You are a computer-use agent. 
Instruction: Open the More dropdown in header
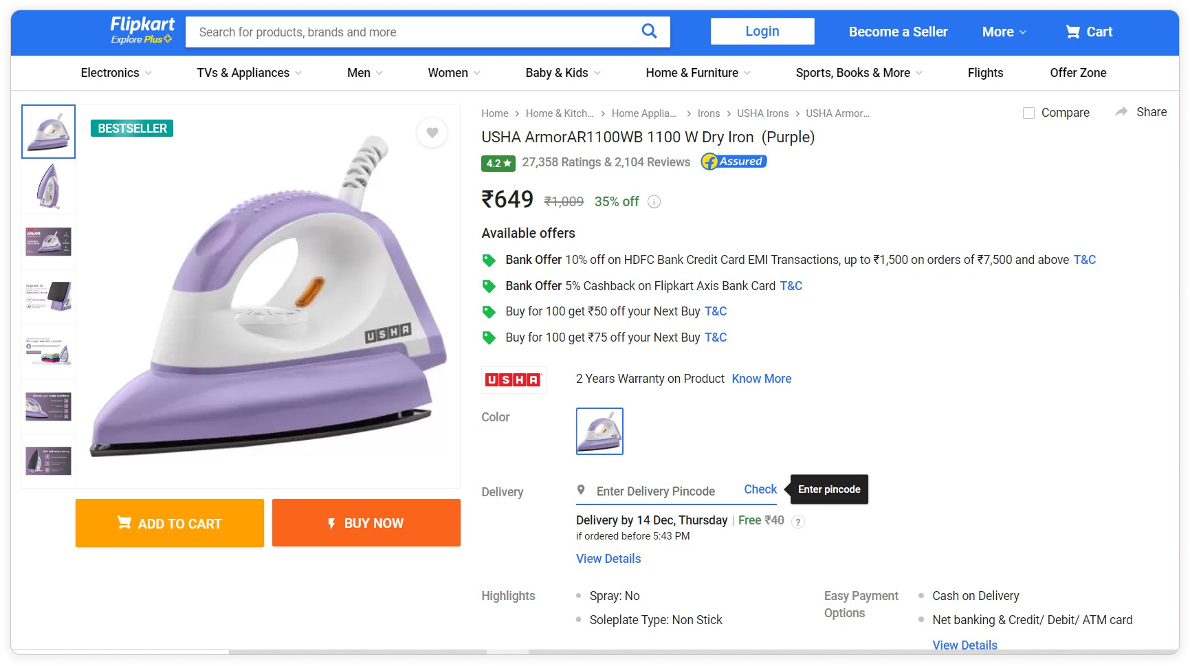coord(1004,32)
